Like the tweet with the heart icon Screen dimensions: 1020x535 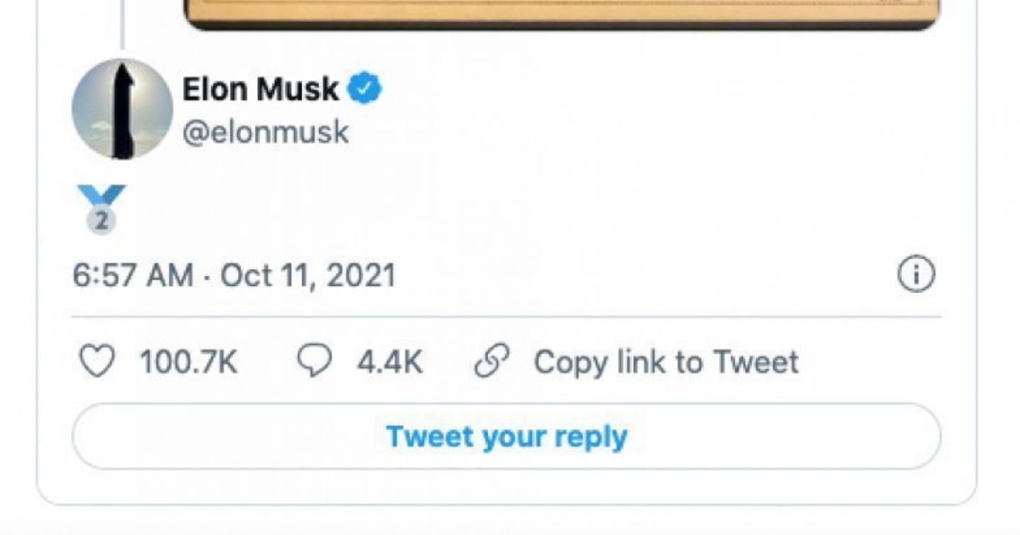click(96, 362)
